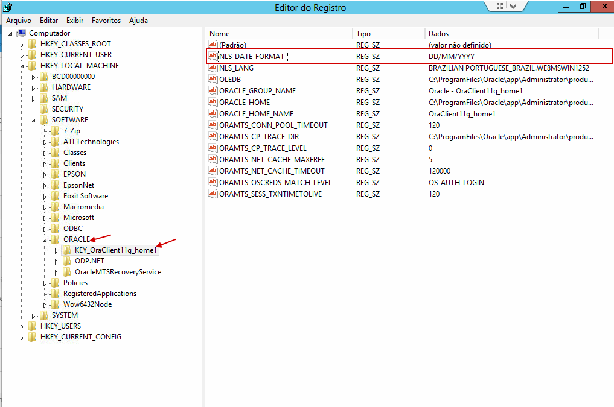Image resolution: width=614 pixels, height=407 pixels.
Task: Click the ab icon beside ORAMTS_CONN_POOL_TIMEOUT
Action: pyautogui.click(x=213, y=125)
